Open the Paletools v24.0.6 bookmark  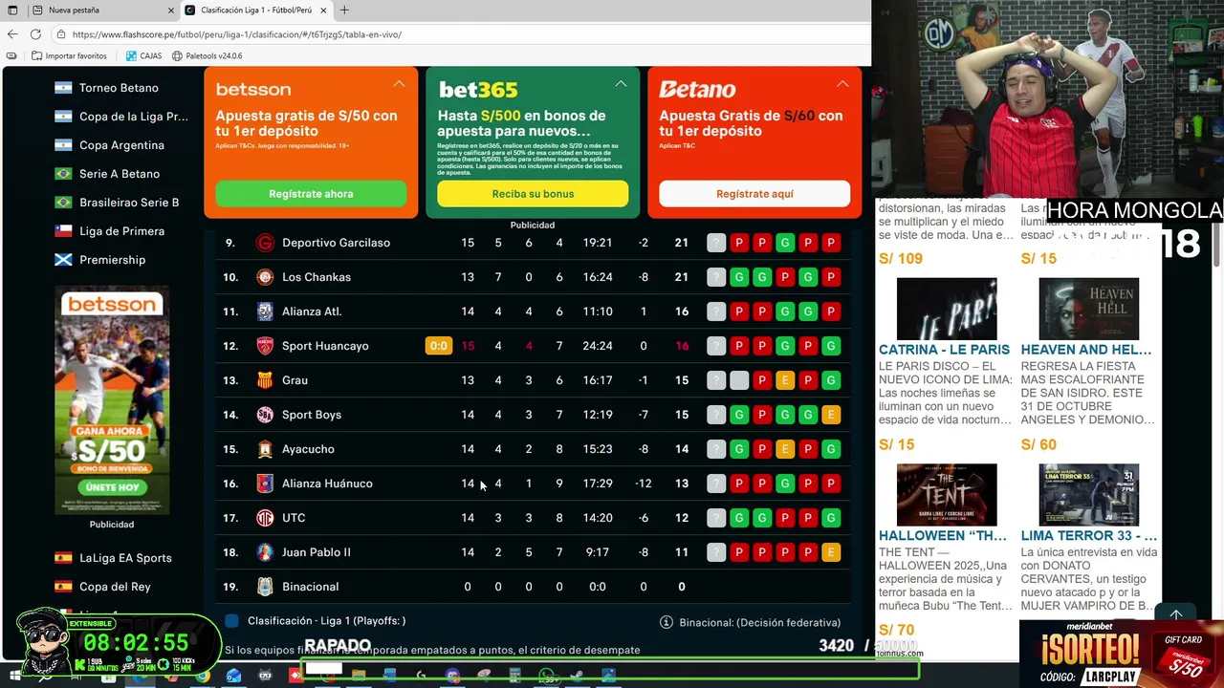tap(207, 56)
